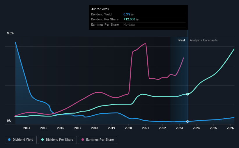
Task: Toggle the Dividend Yield legend button
Action: pos(21,140)
